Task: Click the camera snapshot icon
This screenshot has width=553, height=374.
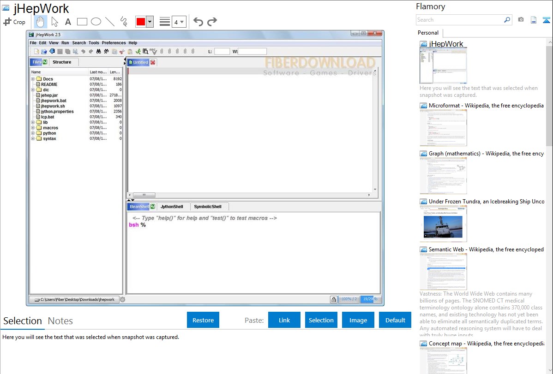Action: (x=521, y=20)
